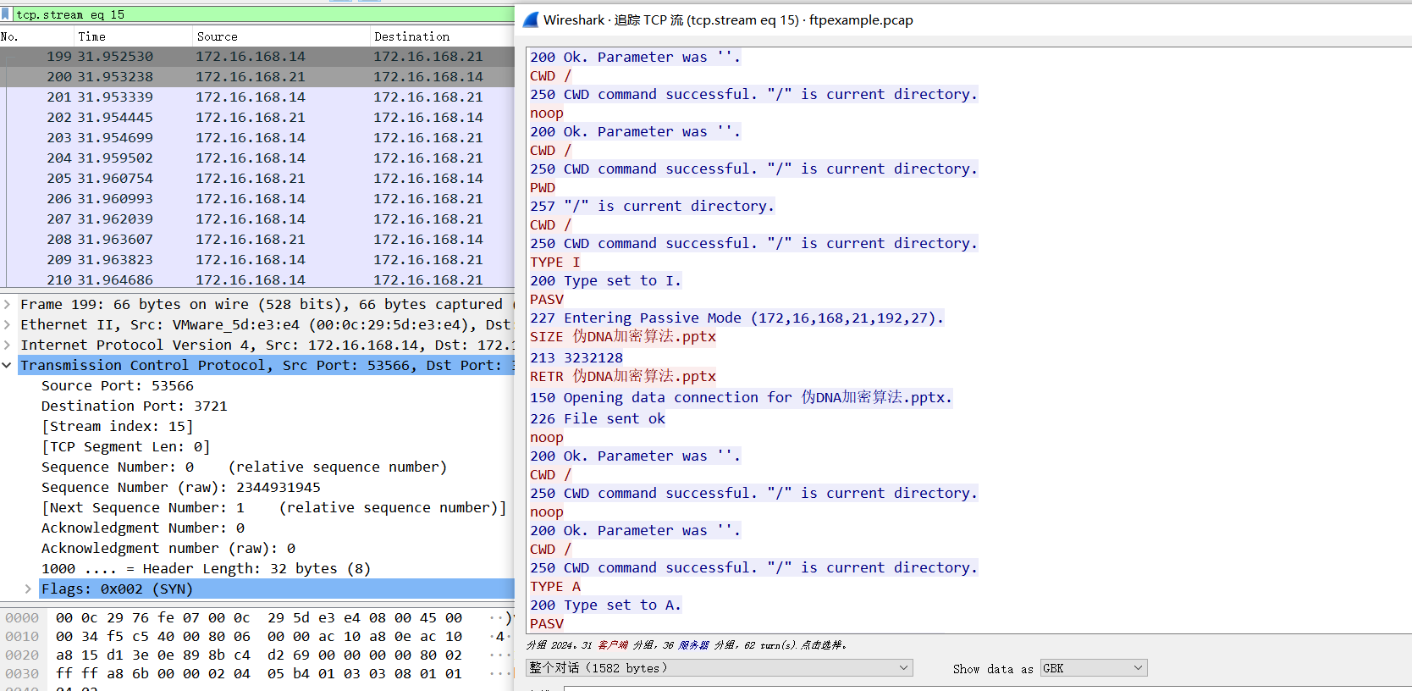Click the display filter field showing tcp.stream eq 15
Screen dimensions: 1412x691
click(264, 14)
